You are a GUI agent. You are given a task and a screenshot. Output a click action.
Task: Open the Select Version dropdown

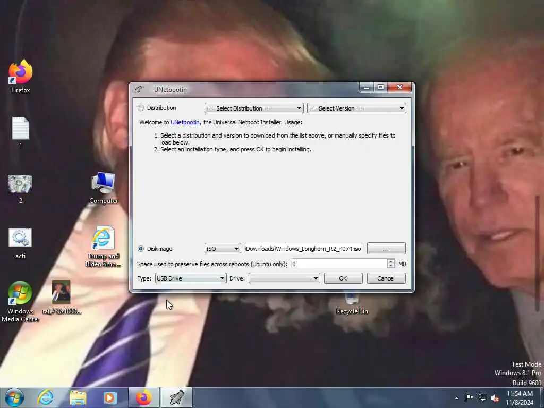click(x=356, y=108)
